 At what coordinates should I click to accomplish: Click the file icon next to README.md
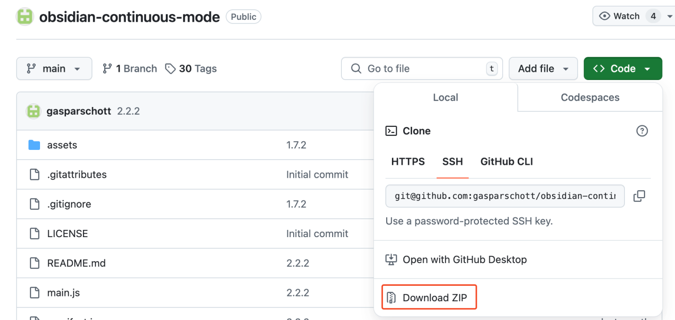[34, 263]
